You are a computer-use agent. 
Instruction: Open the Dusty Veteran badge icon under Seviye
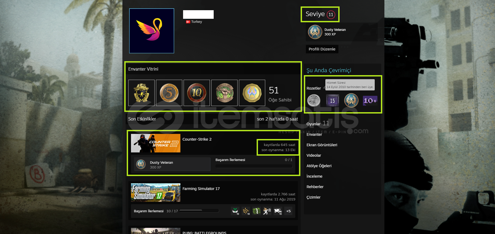315,32
